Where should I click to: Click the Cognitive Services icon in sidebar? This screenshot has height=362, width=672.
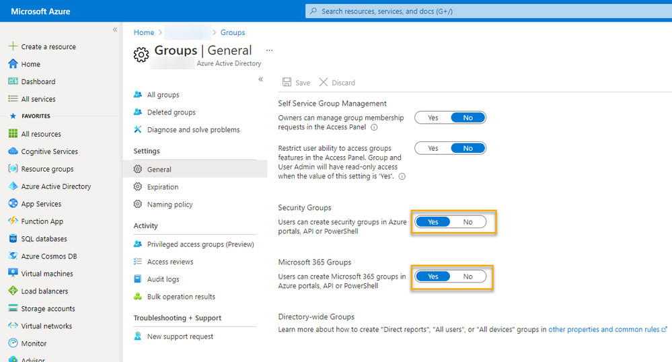point(13,151)
